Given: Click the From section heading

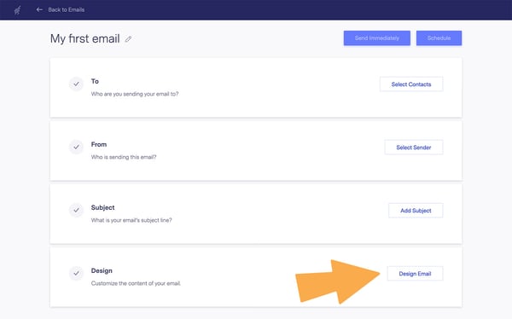Looking at the screenshot, I should coord(99,144).
